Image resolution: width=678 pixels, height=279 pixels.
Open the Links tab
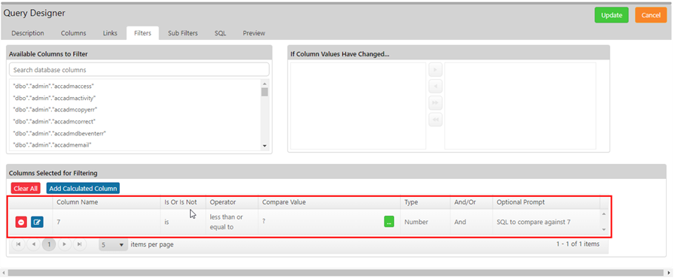pyautogui.click(x=110, y=33)
